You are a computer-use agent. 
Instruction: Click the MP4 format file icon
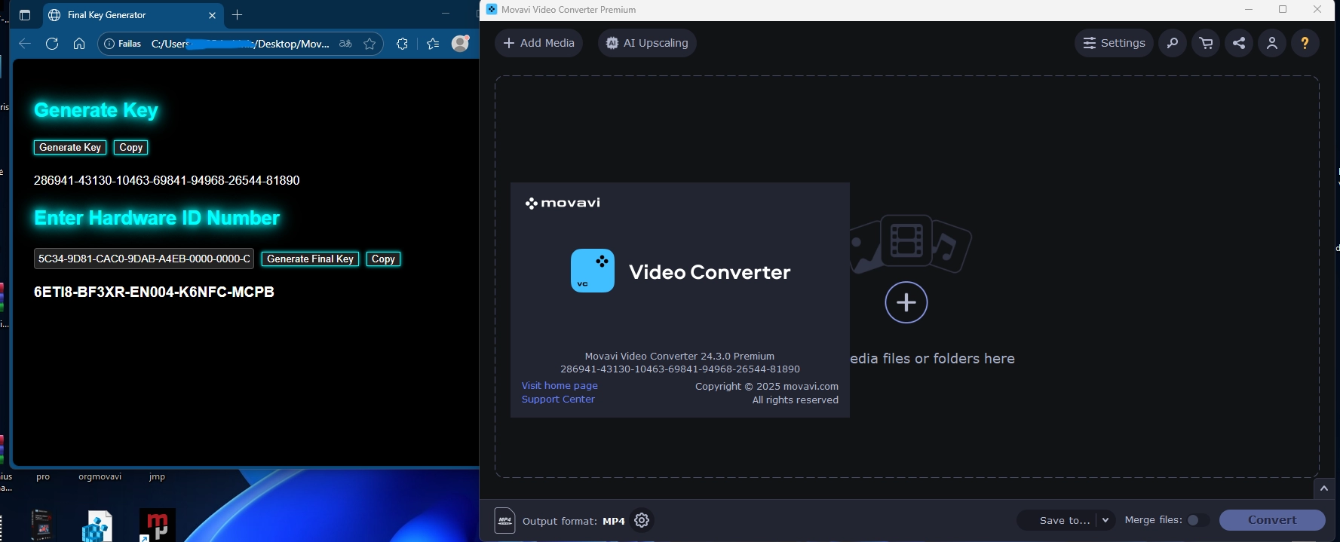[504, 520]
